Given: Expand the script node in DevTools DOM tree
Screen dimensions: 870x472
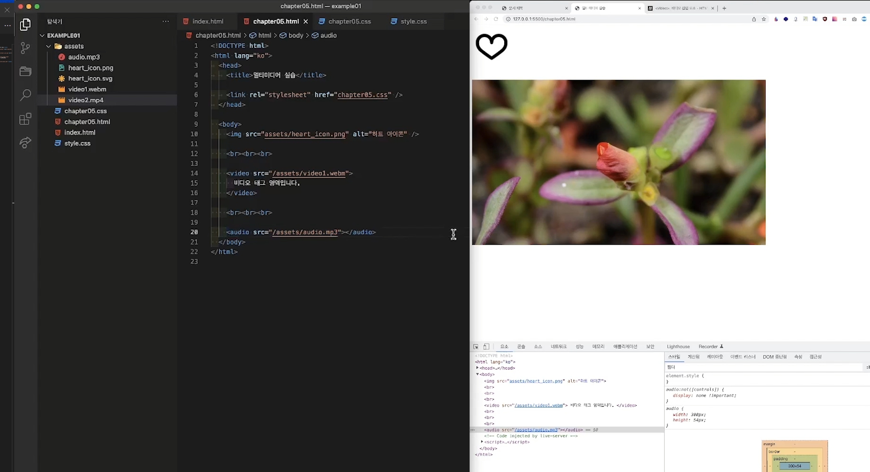Looking at the screenshot, I should (482, 442).
